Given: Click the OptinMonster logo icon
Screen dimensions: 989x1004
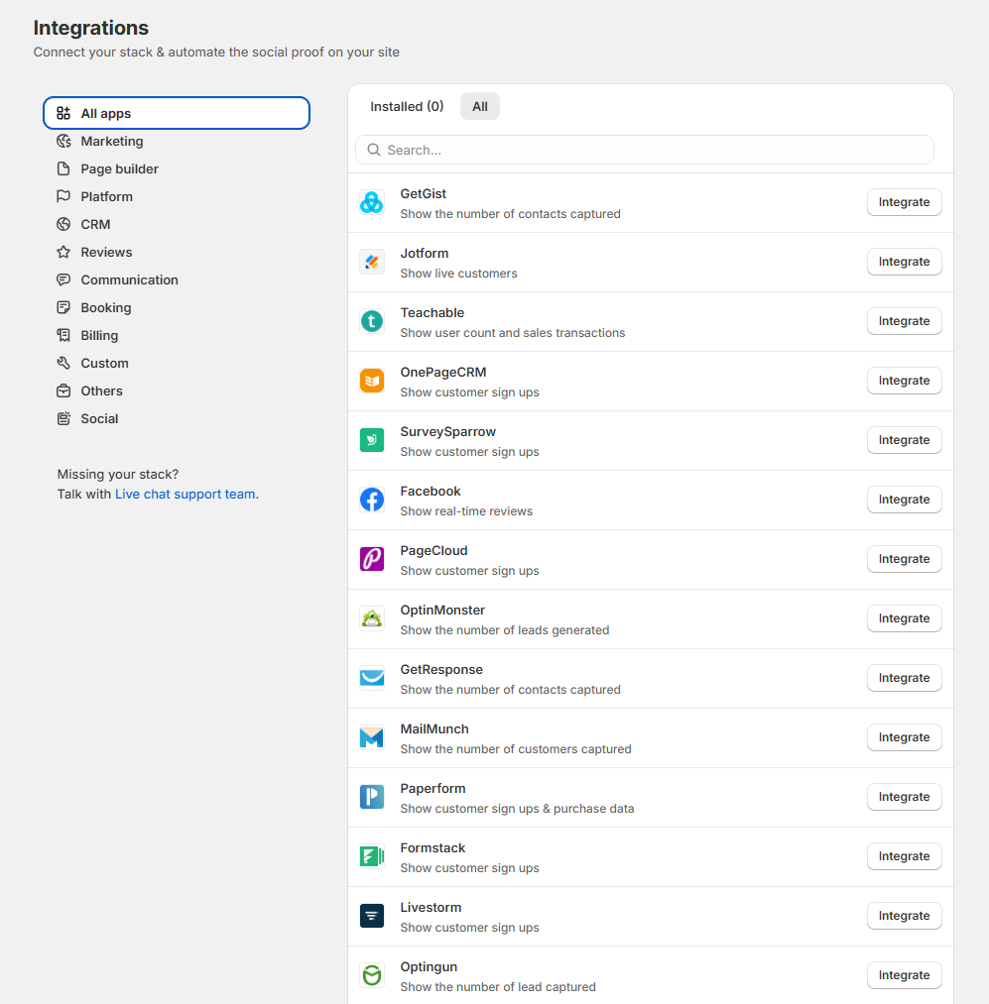Looking at the screenshot, I should point(371,618).
